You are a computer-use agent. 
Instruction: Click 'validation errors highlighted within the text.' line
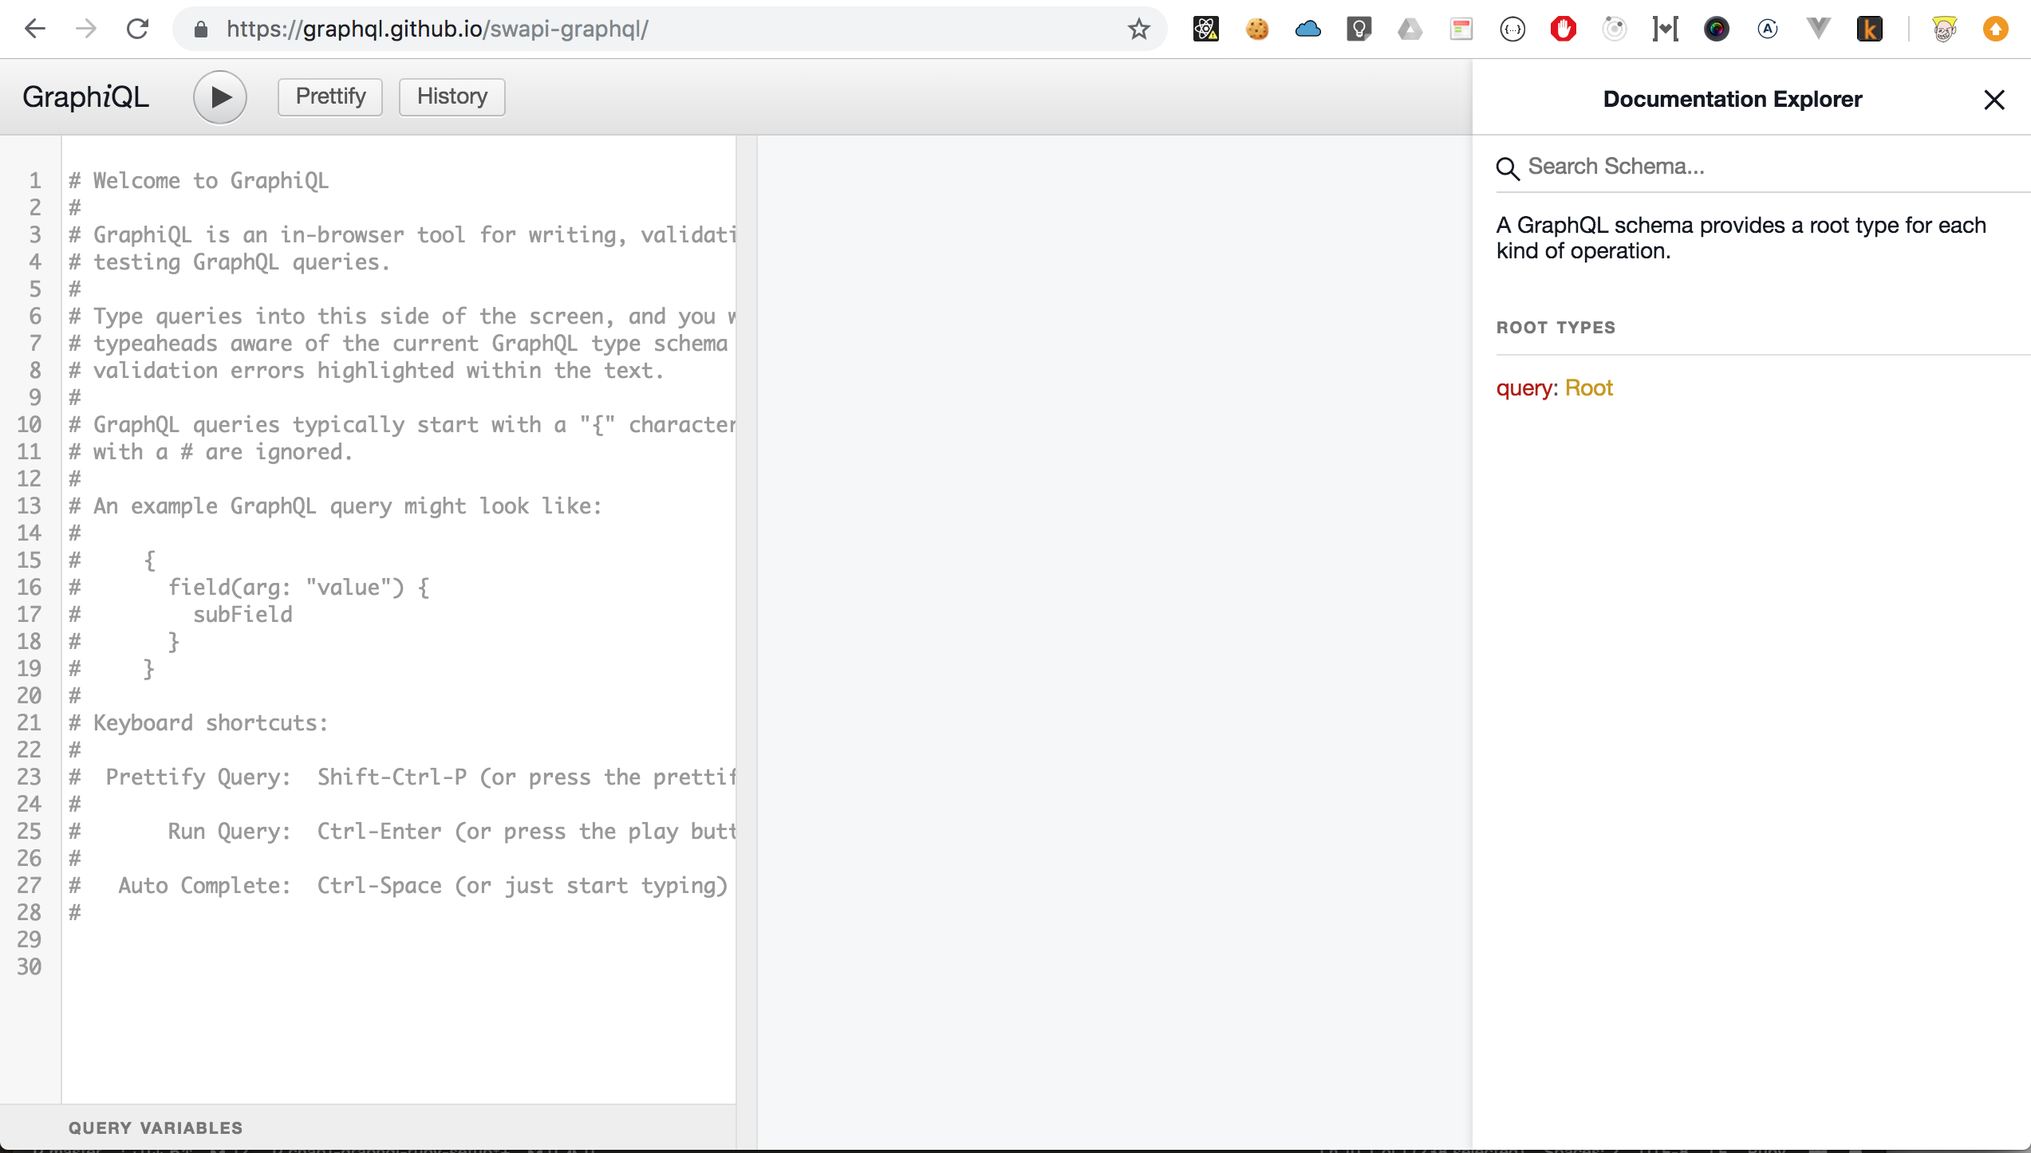[366, 371]
